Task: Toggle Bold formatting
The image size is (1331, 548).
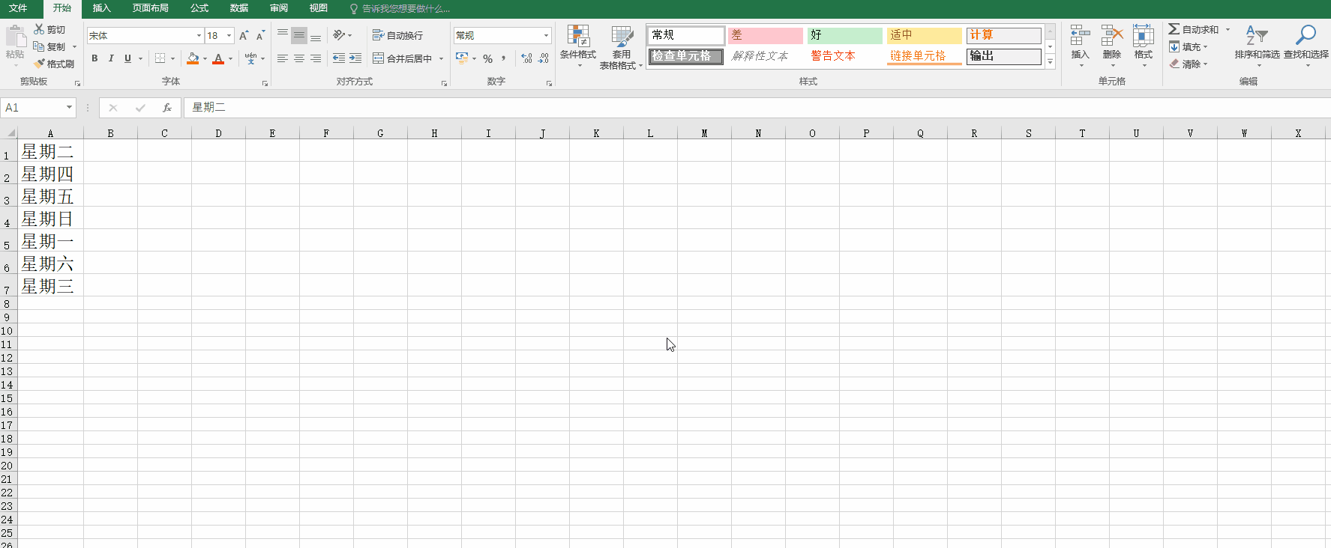Action: point(94,58)
